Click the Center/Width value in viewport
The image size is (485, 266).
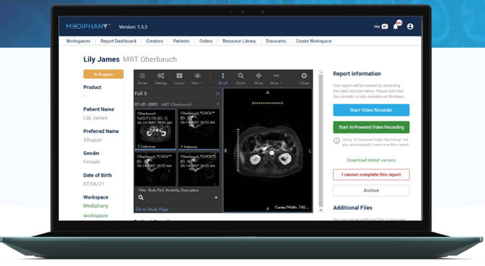click(292, 207)
